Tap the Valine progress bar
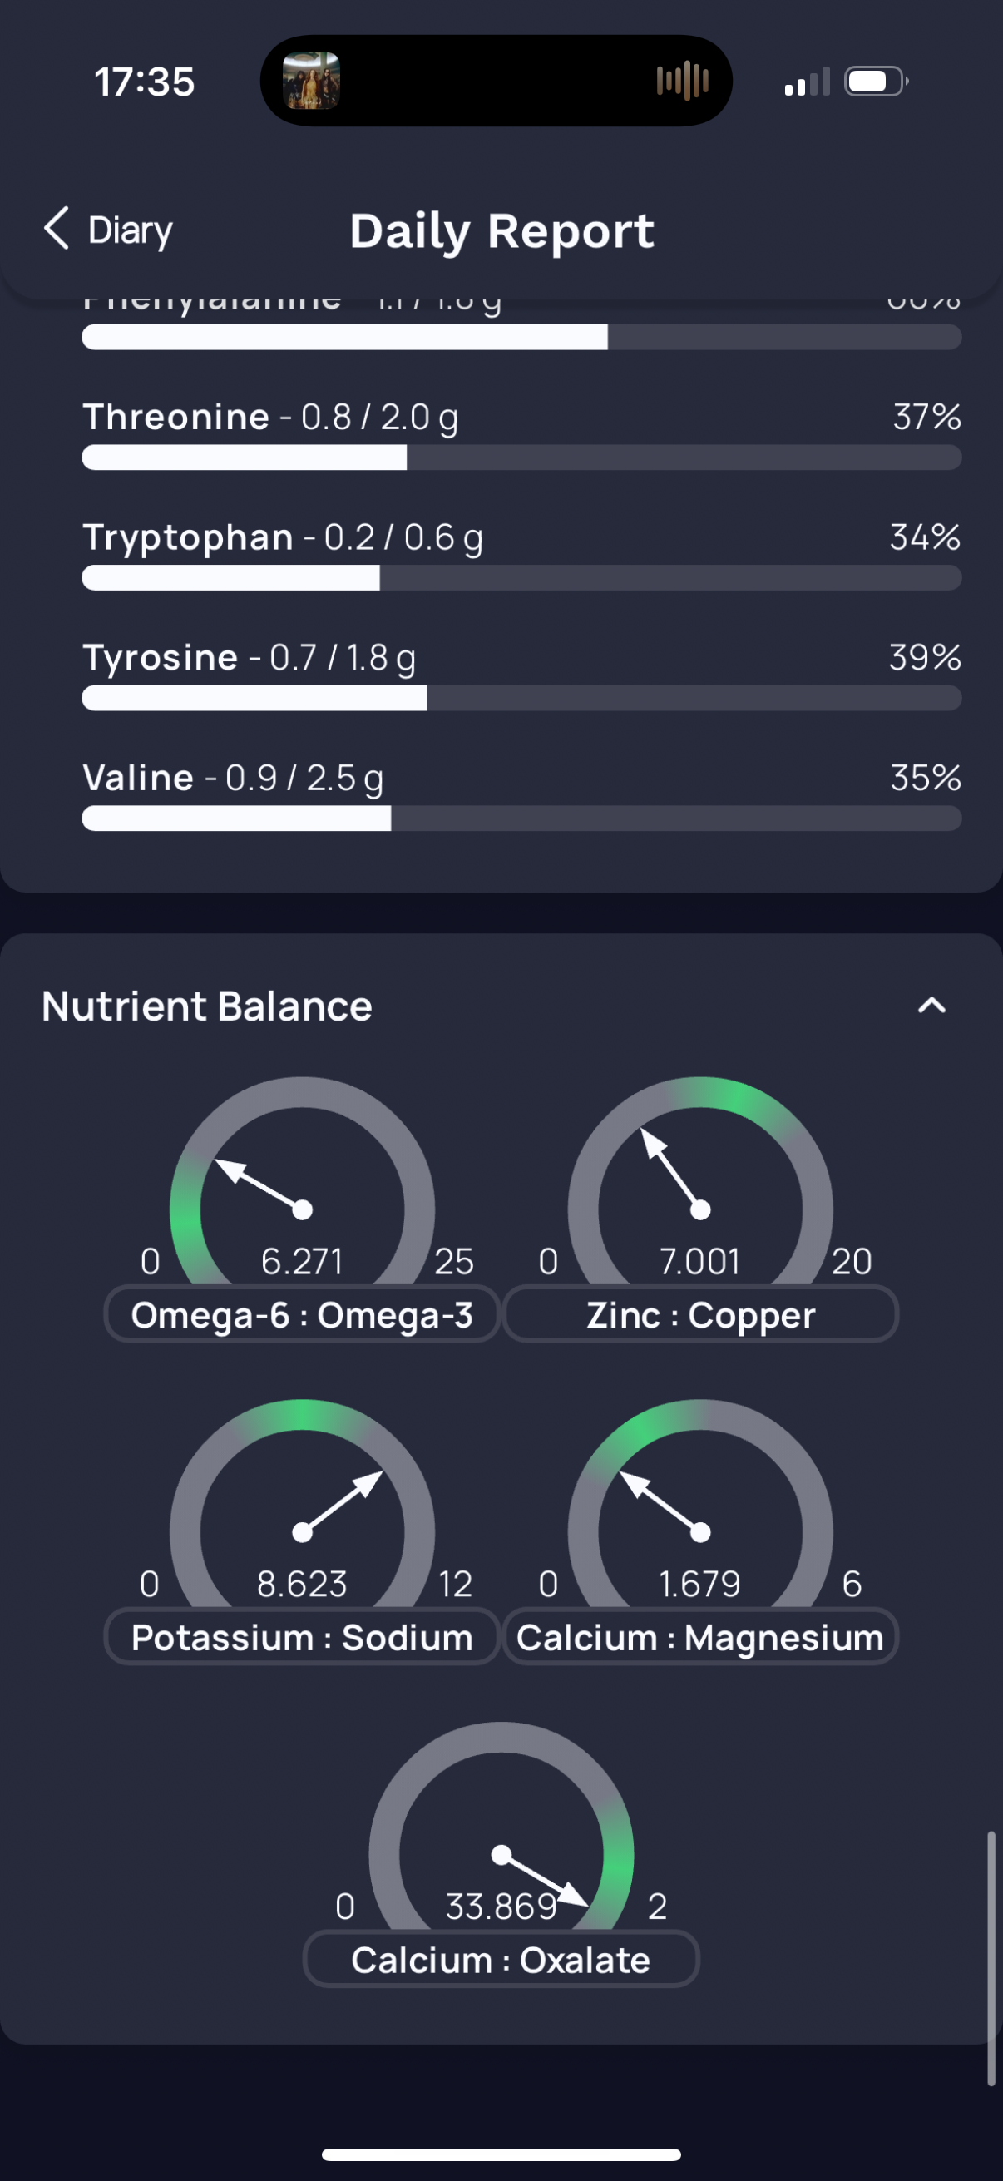 (521, 818)
